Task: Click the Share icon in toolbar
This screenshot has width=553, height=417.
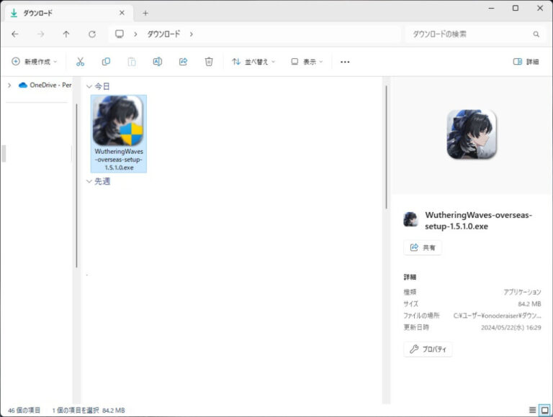Action: pos(183,62)
